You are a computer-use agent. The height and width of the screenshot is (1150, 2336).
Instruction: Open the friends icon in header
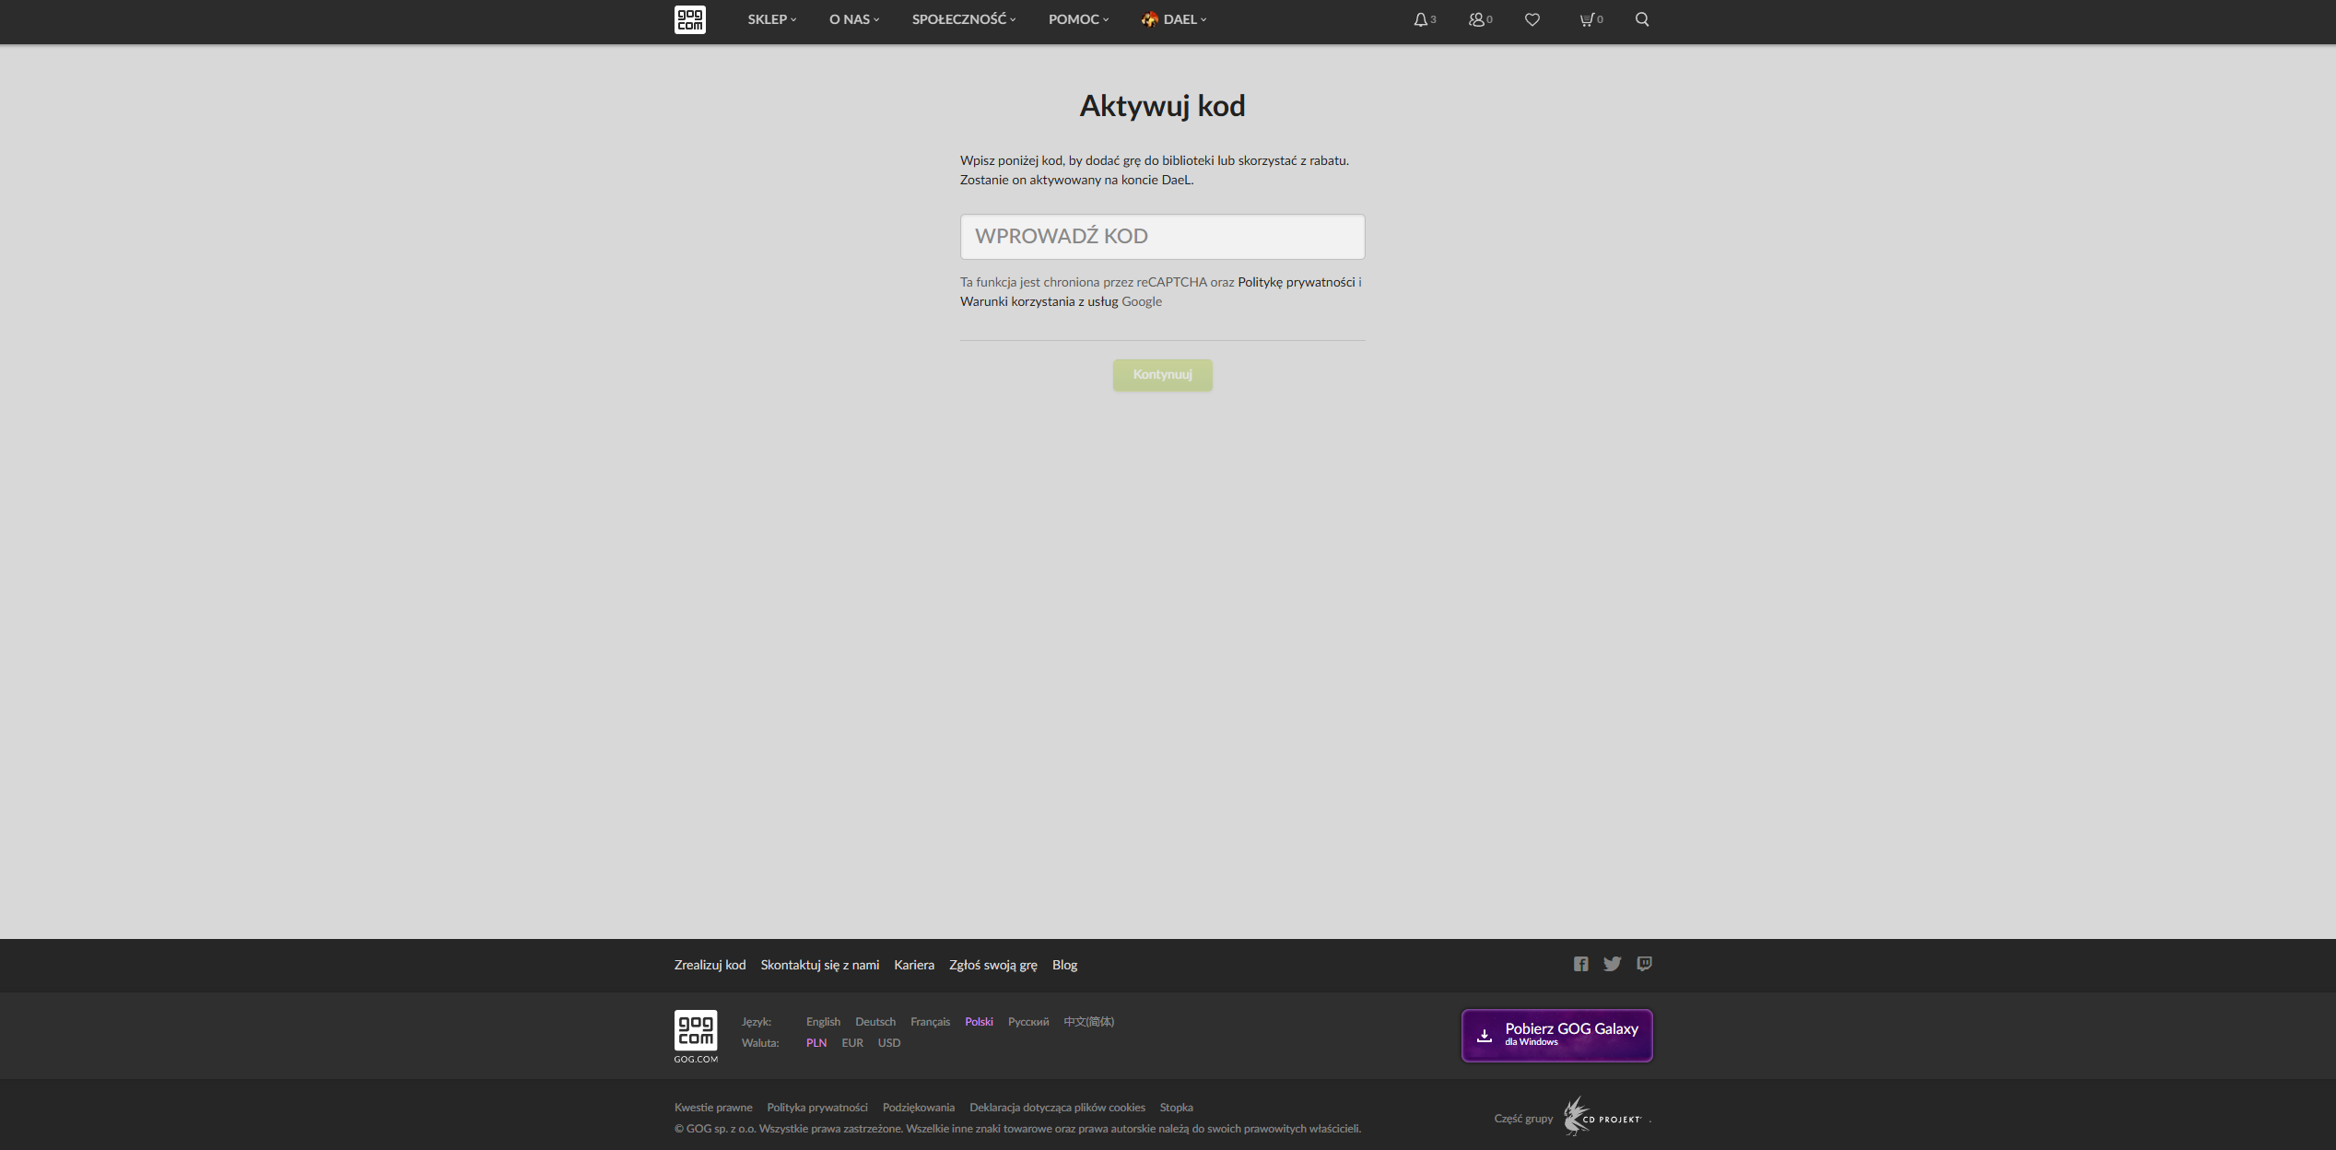(x=1479, y=19)
